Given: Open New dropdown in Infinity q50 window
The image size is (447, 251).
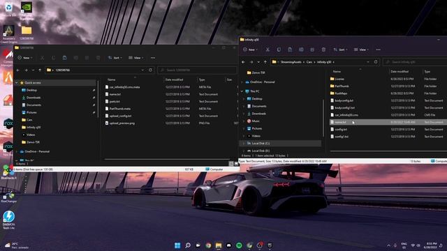Looking at the screenshot, I should [x=250, y=50].
